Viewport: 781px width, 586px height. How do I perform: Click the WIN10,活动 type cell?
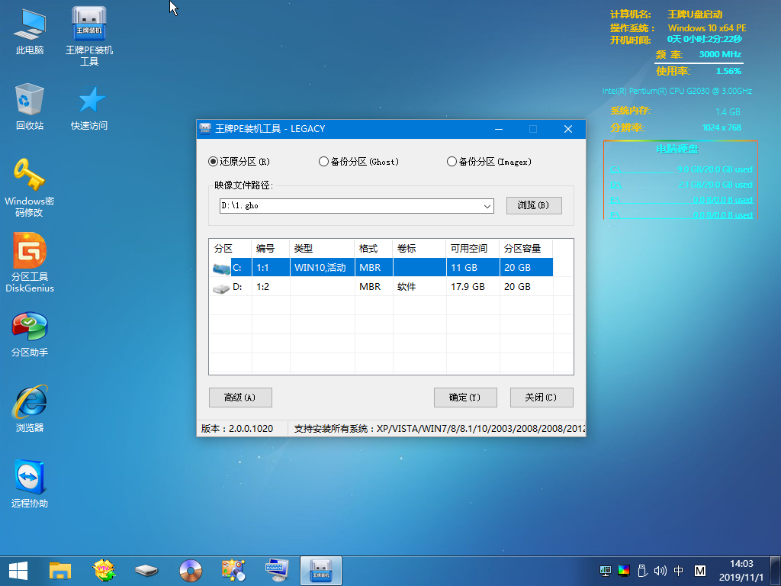(323, 268)
